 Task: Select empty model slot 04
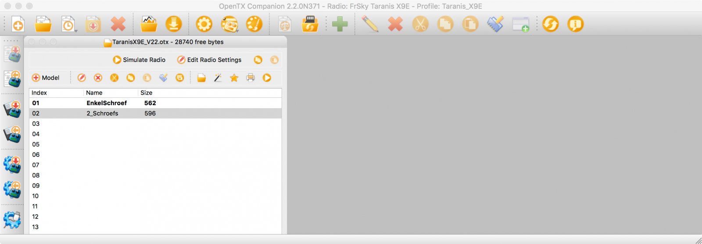point(155,134)
